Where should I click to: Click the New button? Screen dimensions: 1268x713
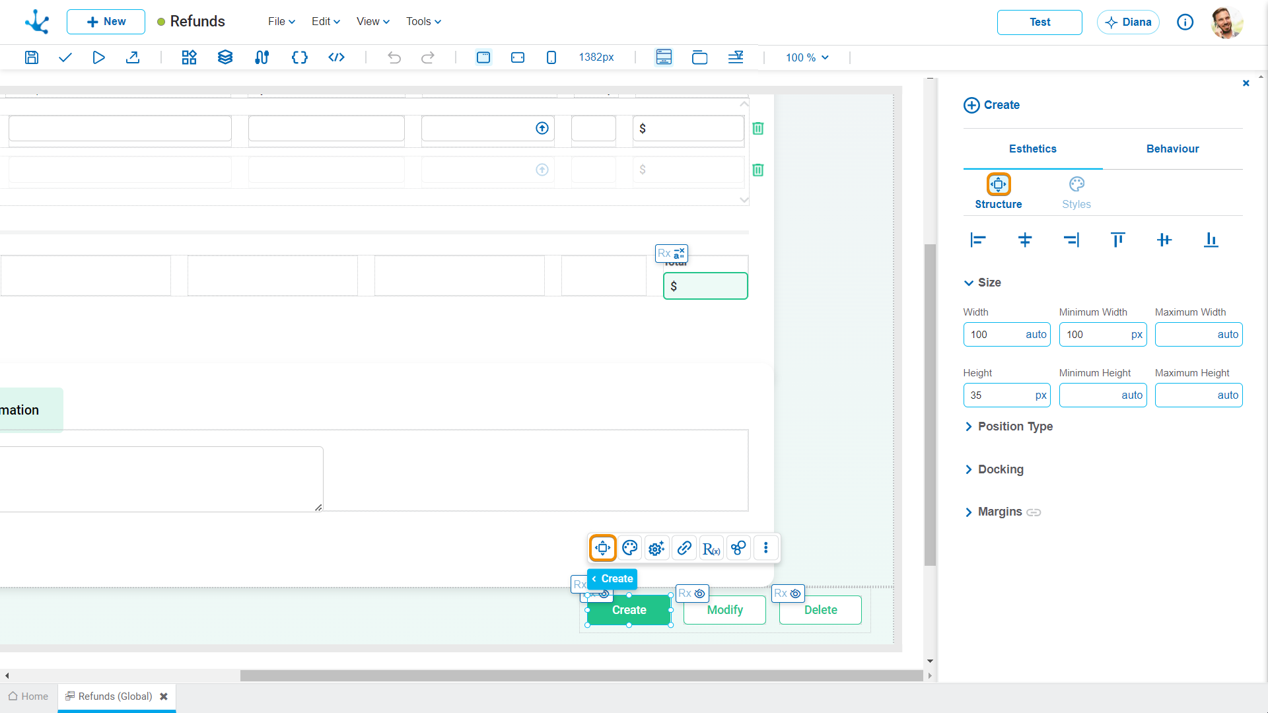pos(106,22)
